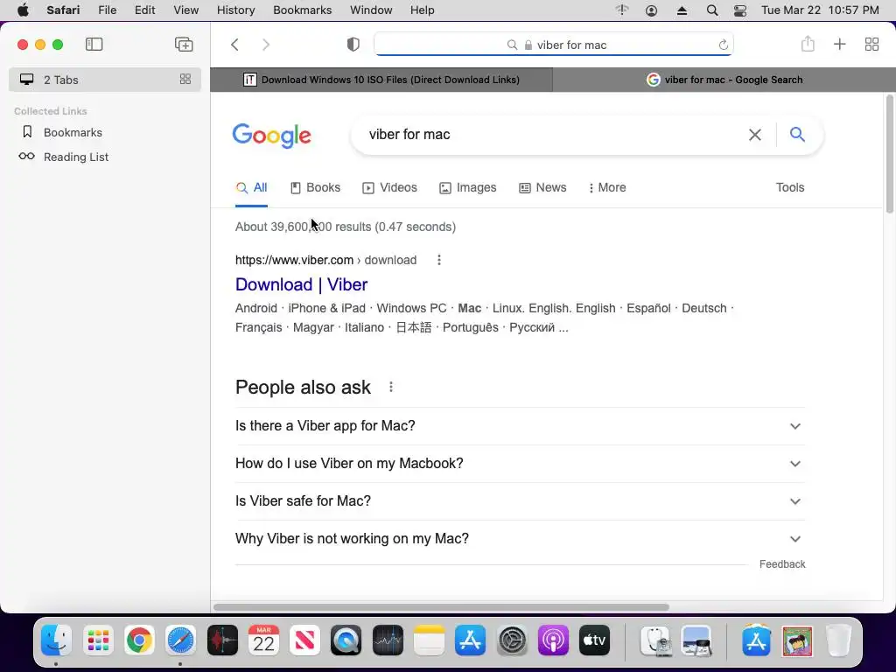Show tab overview grid icon
The height and width of the screenshot is (672, 896).
[871, 44]
